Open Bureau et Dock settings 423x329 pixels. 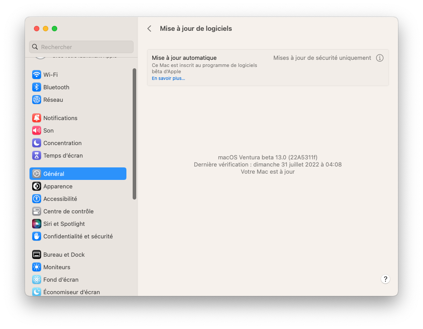[x=64, y=254]
